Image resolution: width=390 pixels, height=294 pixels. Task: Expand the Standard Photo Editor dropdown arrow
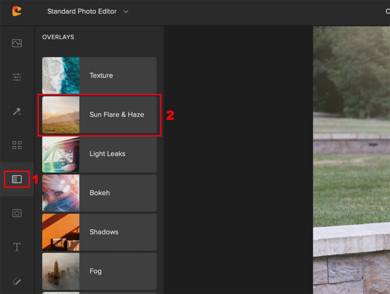pyautogui.click(x=126, y=12)
